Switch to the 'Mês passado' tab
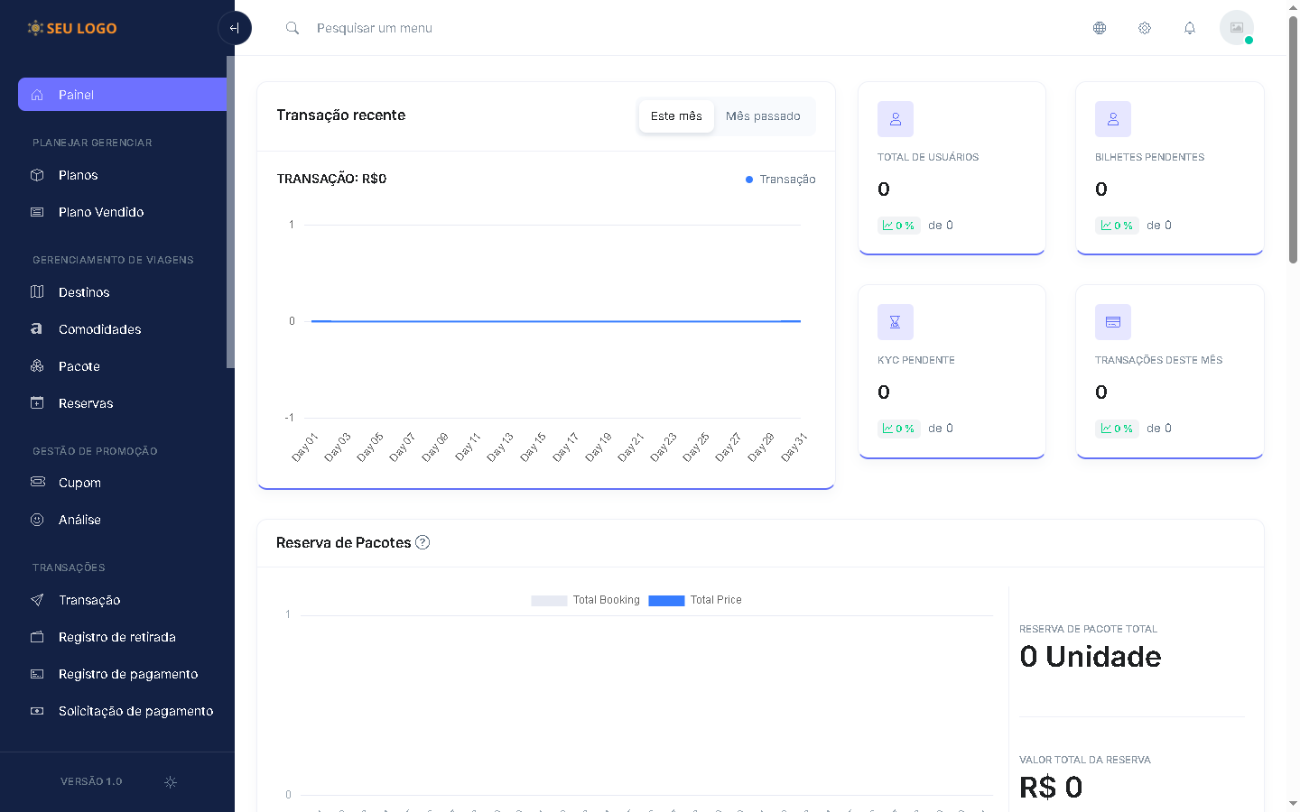Screen dimensions: 1300x812 [x=763, y=116]
